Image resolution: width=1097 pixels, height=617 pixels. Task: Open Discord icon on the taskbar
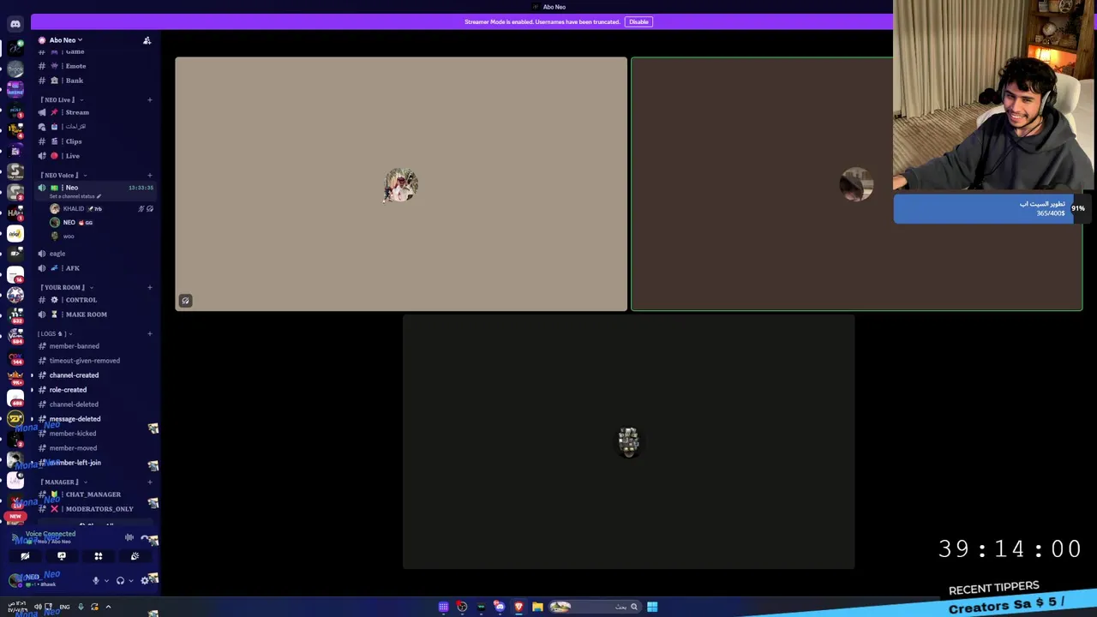500,607
